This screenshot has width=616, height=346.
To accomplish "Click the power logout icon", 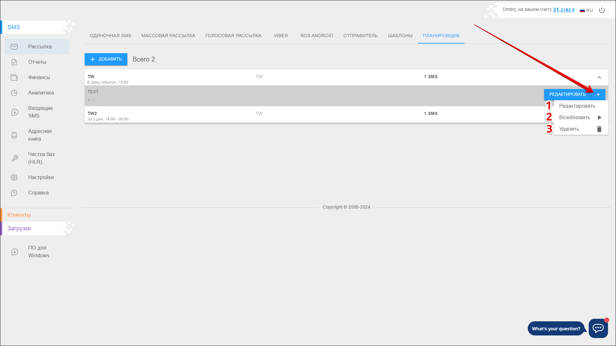I will pos(602,10).
